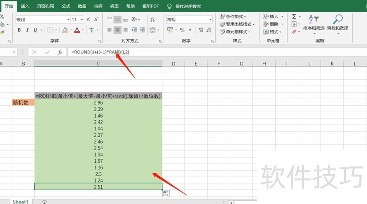Click the formula bar cancel X
The height and width of the screenshot is (204, 367).
pyautogui.click(x=34, y=52)
